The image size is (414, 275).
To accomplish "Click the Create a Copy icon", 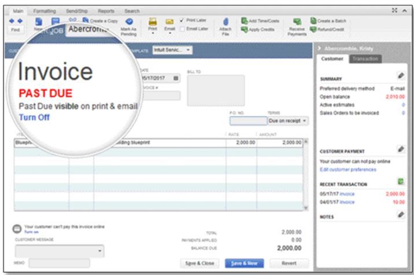I will (x=86, y=20).
